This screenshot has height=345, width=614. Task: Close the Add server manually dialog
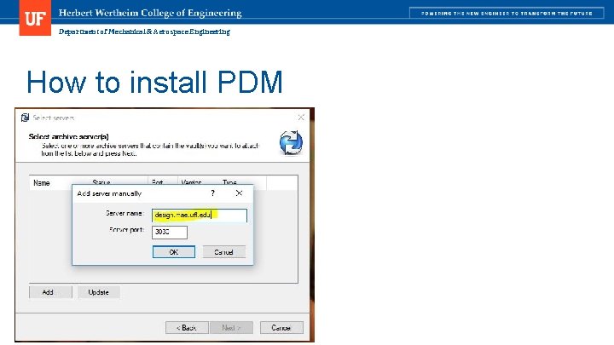(239, 193)
